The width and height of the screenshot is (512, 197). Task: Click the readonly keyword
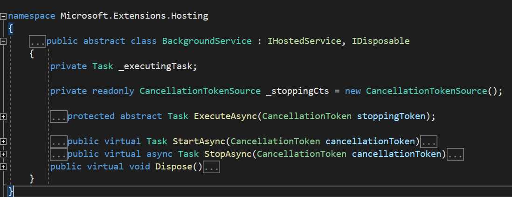tap(113, 91)
